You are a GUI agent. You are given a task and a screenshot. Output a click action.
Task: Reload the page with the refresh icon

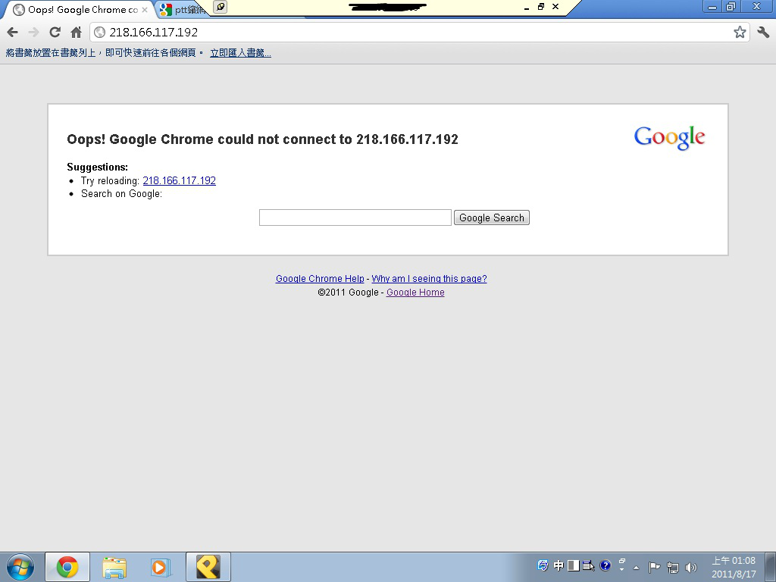pos(55,32)
